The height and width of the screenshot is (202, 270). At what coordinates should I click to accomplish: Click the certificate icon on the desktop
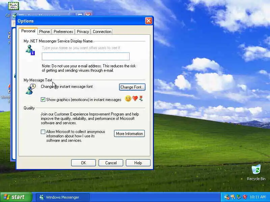click(13, 6)
